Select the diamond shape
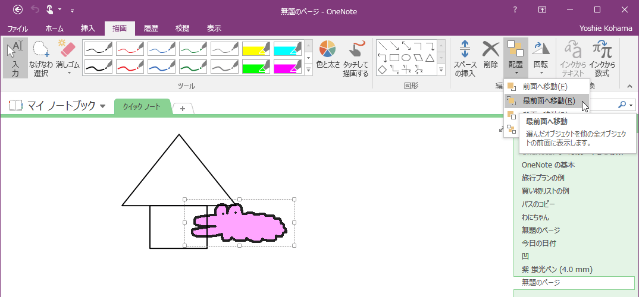The height and width of the screenshot is (297, 639). tap(382, 69)
